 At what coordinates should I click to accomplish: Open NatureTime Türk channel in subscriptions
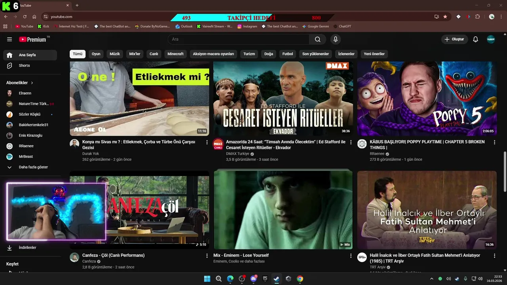coord(30,104)
